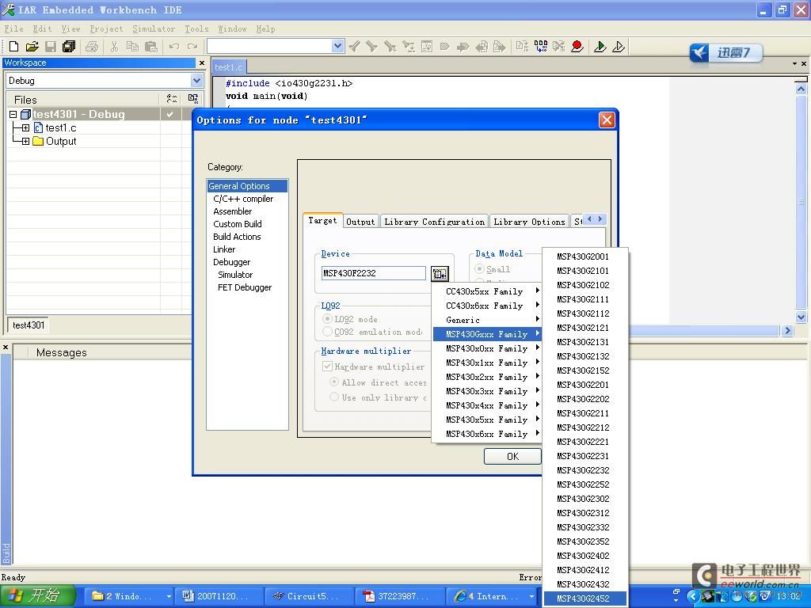
Task: Select Use only library calls radio button
Action: click(335, 397)
